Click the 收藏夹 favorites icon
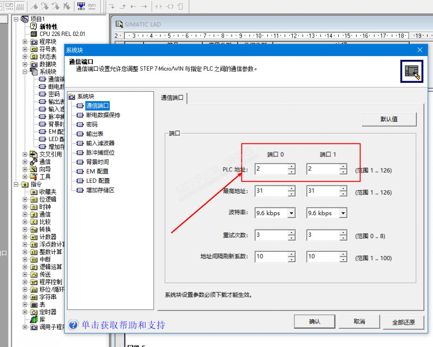Screen dimensions: 433x347 pyautogui.click(x=34, y=192)
